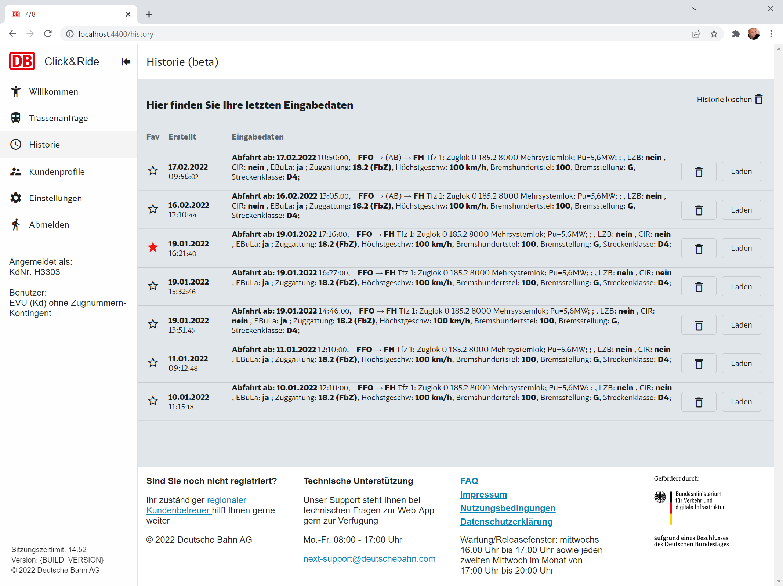Open the Datenschutzerklärung link
Viewport: 783px width, 586px height.
(x=506, y=522)
